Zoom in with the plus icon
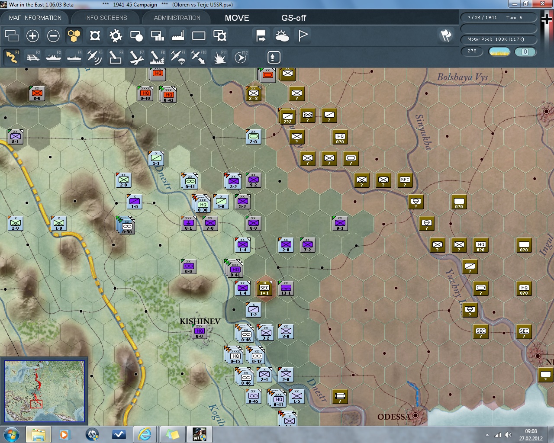 click(32, 35)
